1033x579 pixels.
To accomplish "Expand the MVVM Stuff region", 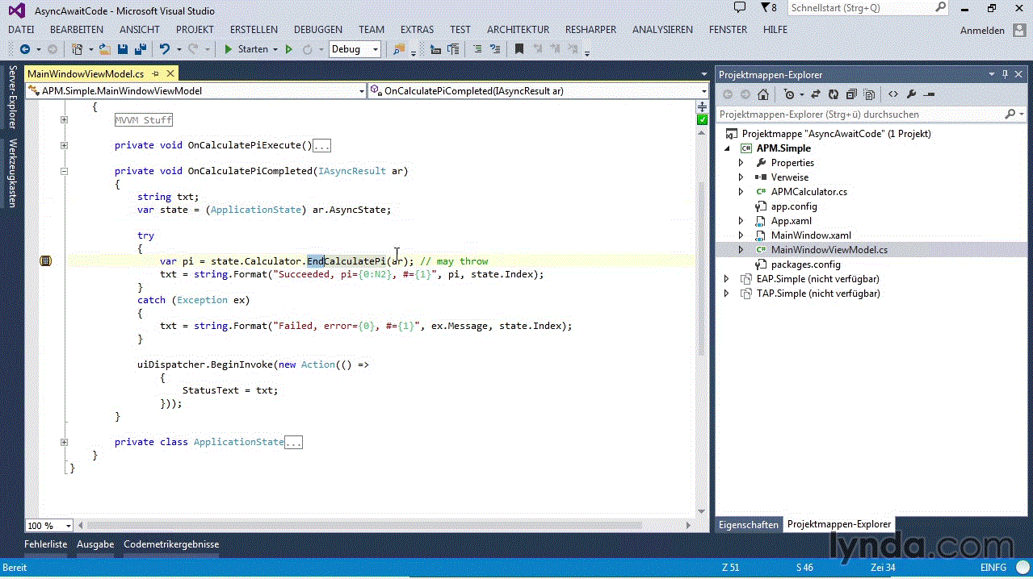I will [x=64, y=120].
